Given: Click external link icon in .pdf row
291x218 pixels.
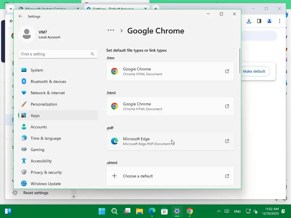Looking at the screenshot, I should [x=227, y=141].
